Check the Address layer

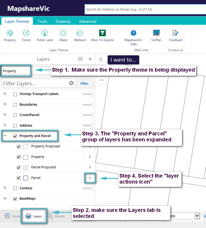pos(15,126)
